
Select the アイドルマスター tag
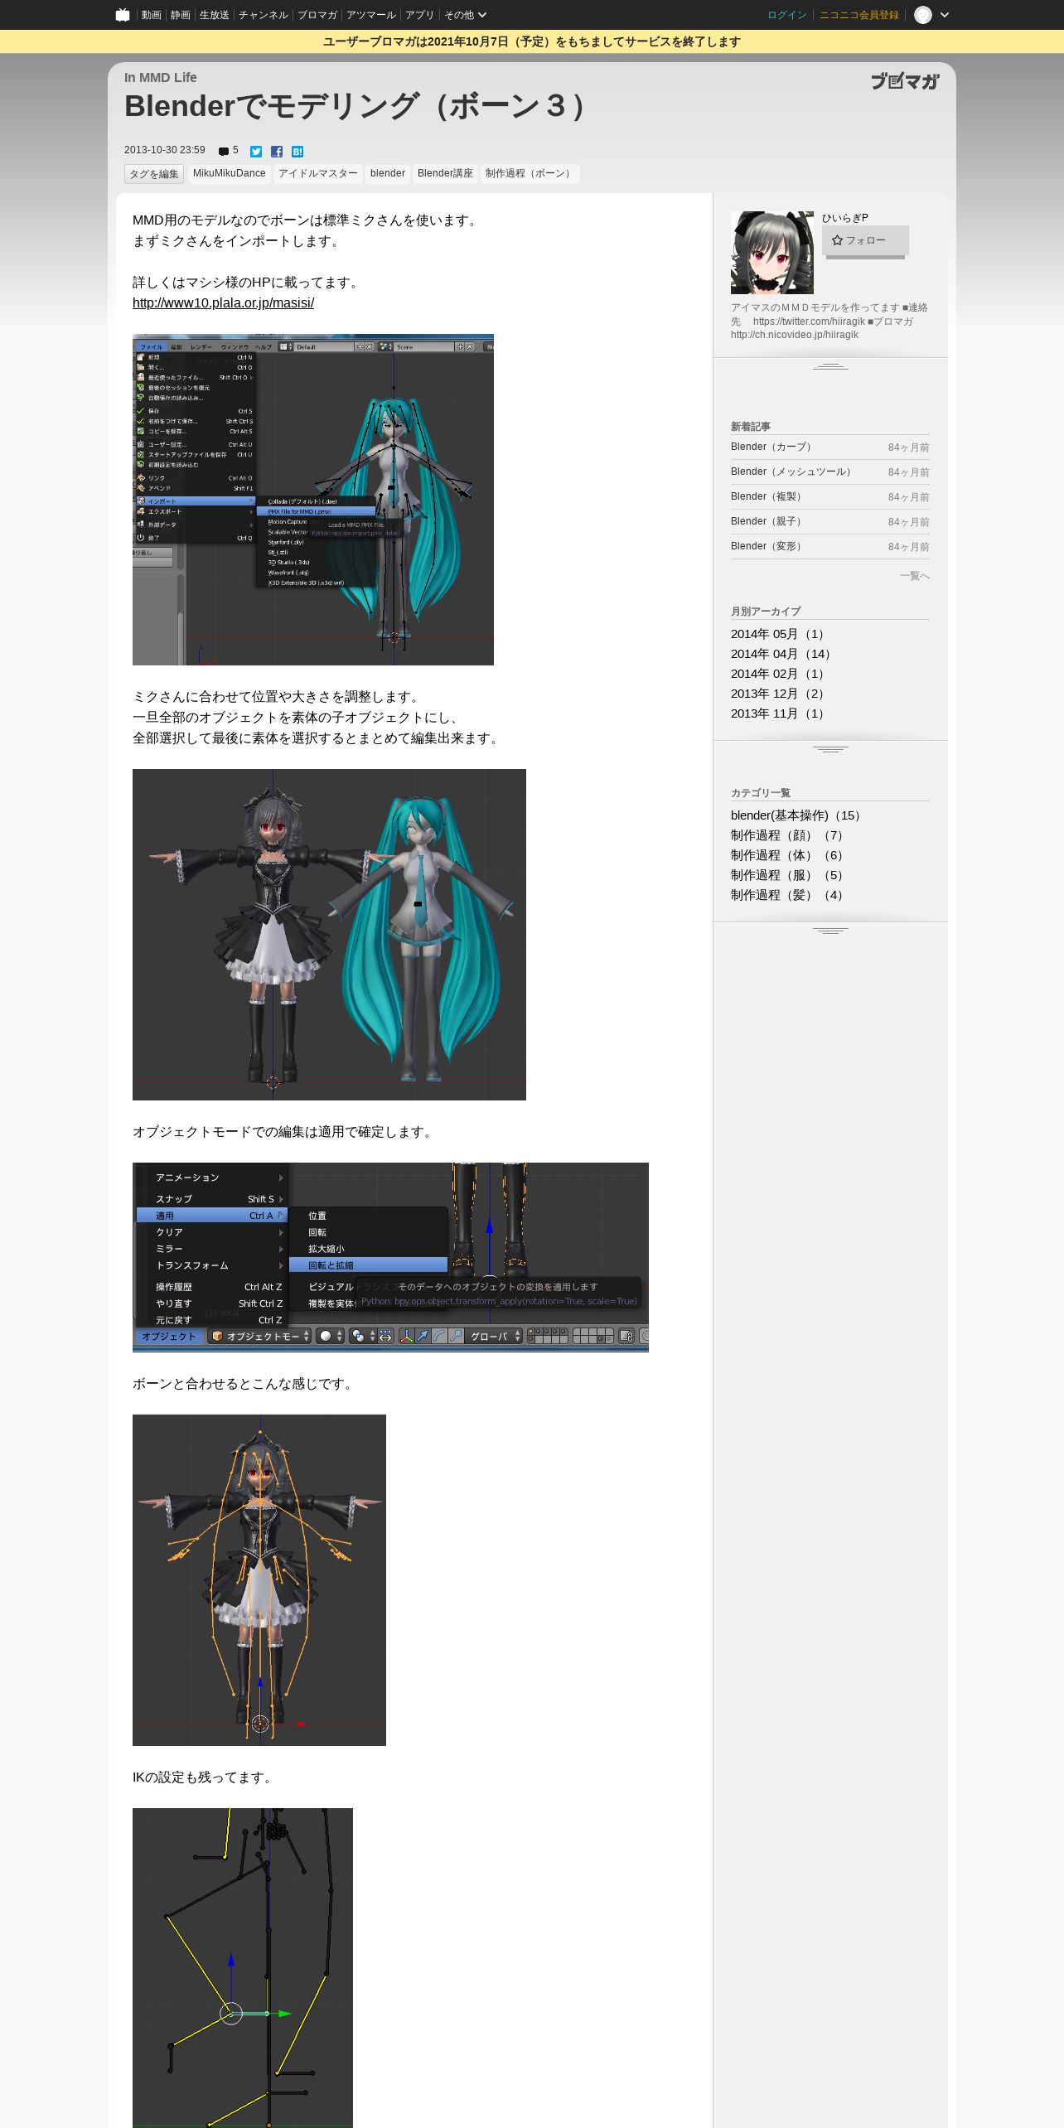click(x=318, y=173)
